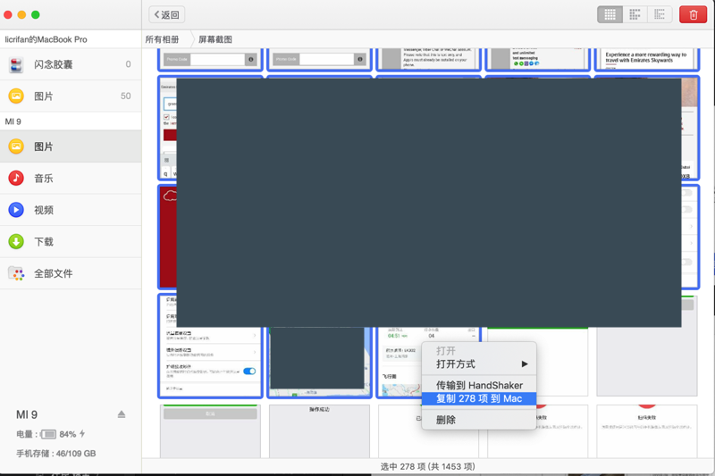This screenshot has width=715, height=476.
Task: Click the red trash delete button
Action: (692, 14)
